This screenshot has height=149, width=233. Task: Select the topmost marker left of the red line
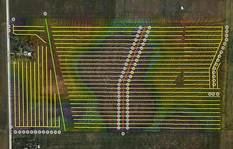[140, 28]
